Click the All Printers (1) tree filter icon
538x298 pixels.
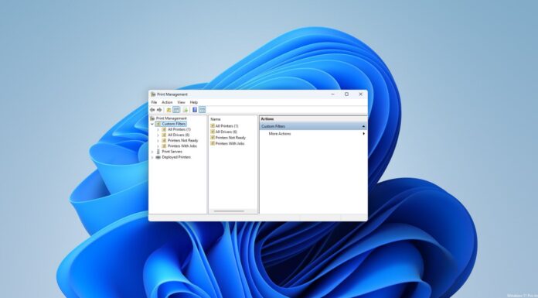(x=164, y=129)
